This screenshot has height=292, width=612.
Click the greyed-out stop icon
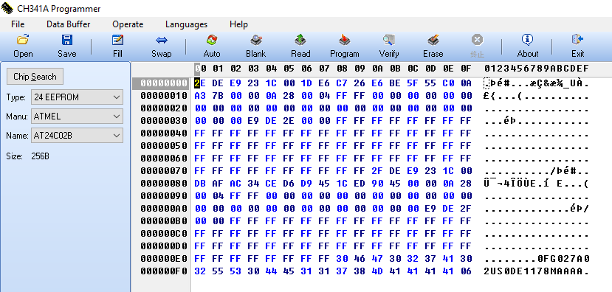477,40
